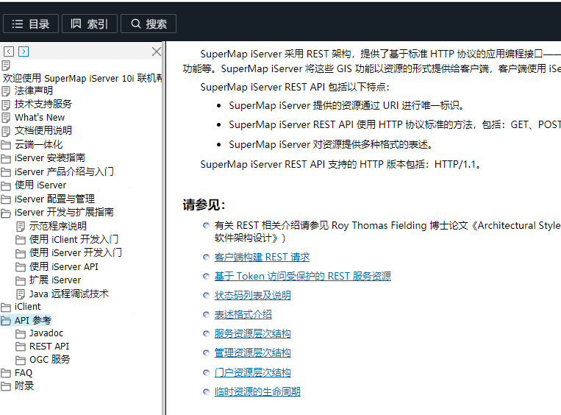Click the page icon next to 文档使用说明
561x415 pixels.
click(x=6, y=132)
